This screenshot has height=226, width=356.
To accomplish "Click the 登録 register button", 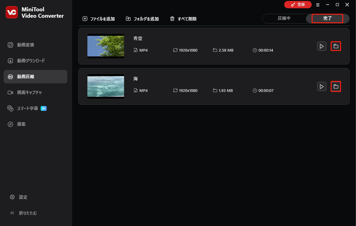I will [x=298, y=5].
